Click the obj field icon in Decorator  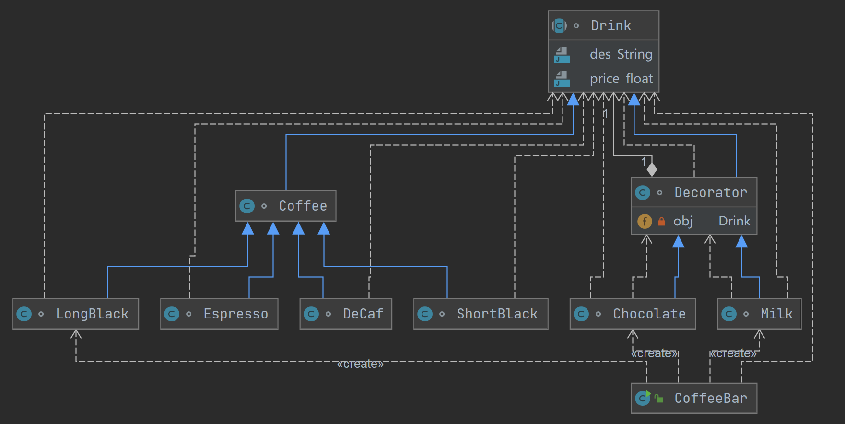[x=645, y=221]
